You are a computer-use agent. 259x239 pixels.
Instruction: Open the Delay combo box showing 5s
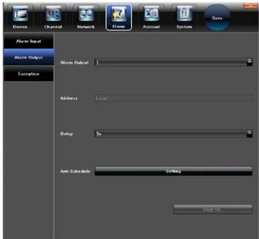173,134
